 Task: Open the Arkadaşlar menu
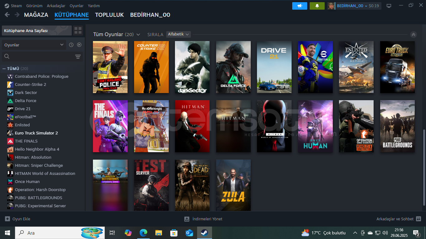click(x=56, y=6)
